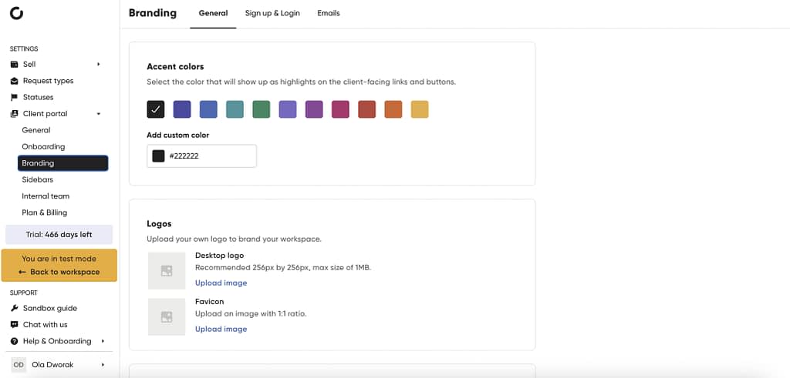Select the green accent color swatch
The height and width of the screenshot is (378, 790).
(262, 109)
